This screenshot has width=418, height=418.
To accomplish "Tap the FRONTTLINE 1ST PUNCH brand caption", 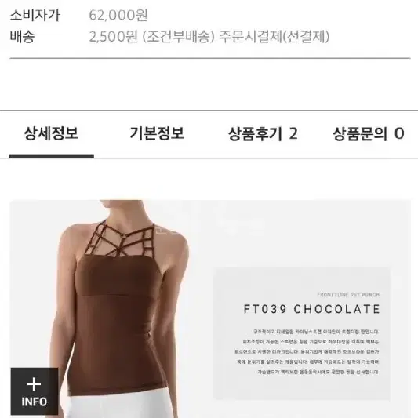I will click(348, 295).
